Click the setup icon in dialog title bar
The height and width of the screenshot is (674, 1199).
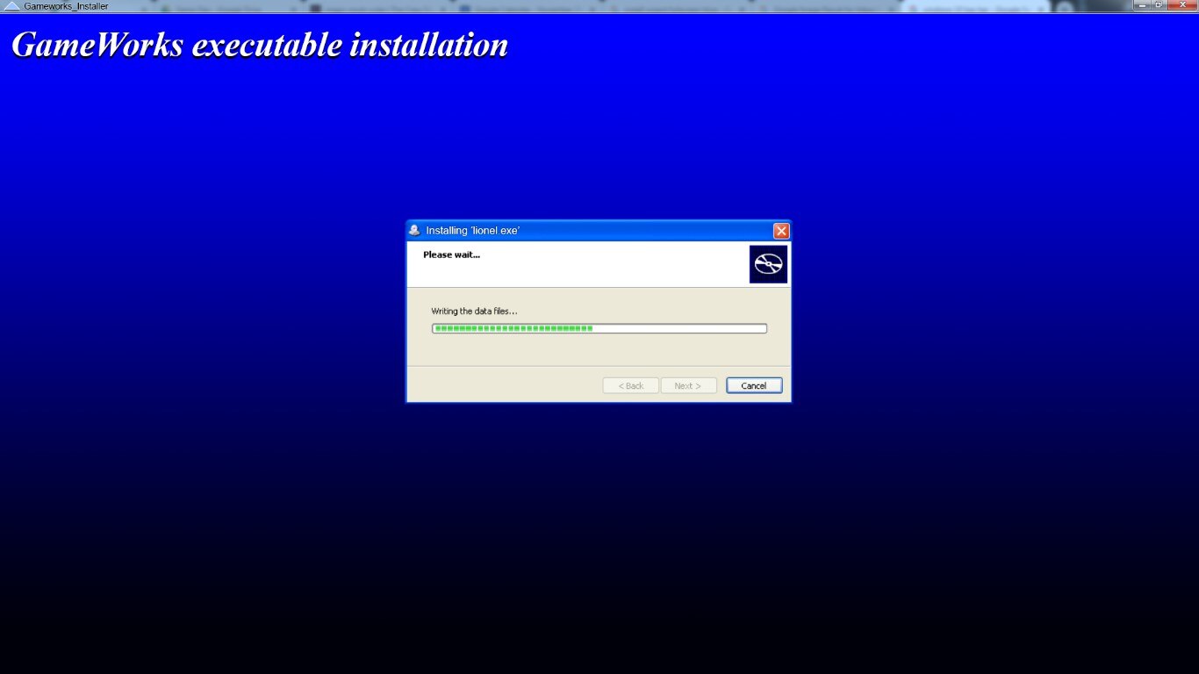point(414,231)
